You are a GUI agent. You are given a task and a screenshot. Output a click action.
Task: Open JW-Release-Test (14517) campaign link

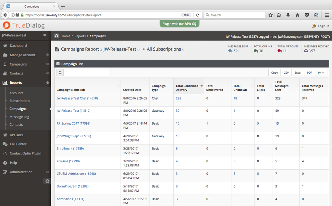(73, 111)
